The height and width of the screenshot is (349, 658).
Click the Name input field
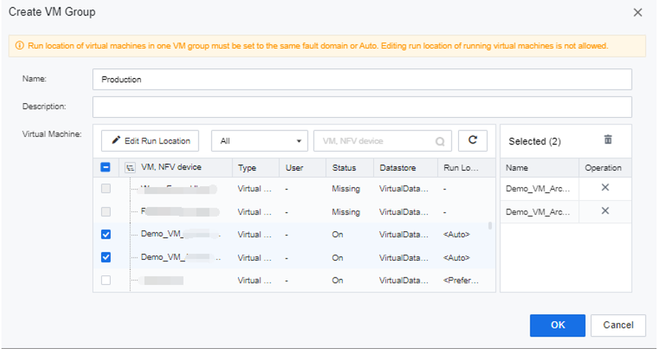click(362, 80)
